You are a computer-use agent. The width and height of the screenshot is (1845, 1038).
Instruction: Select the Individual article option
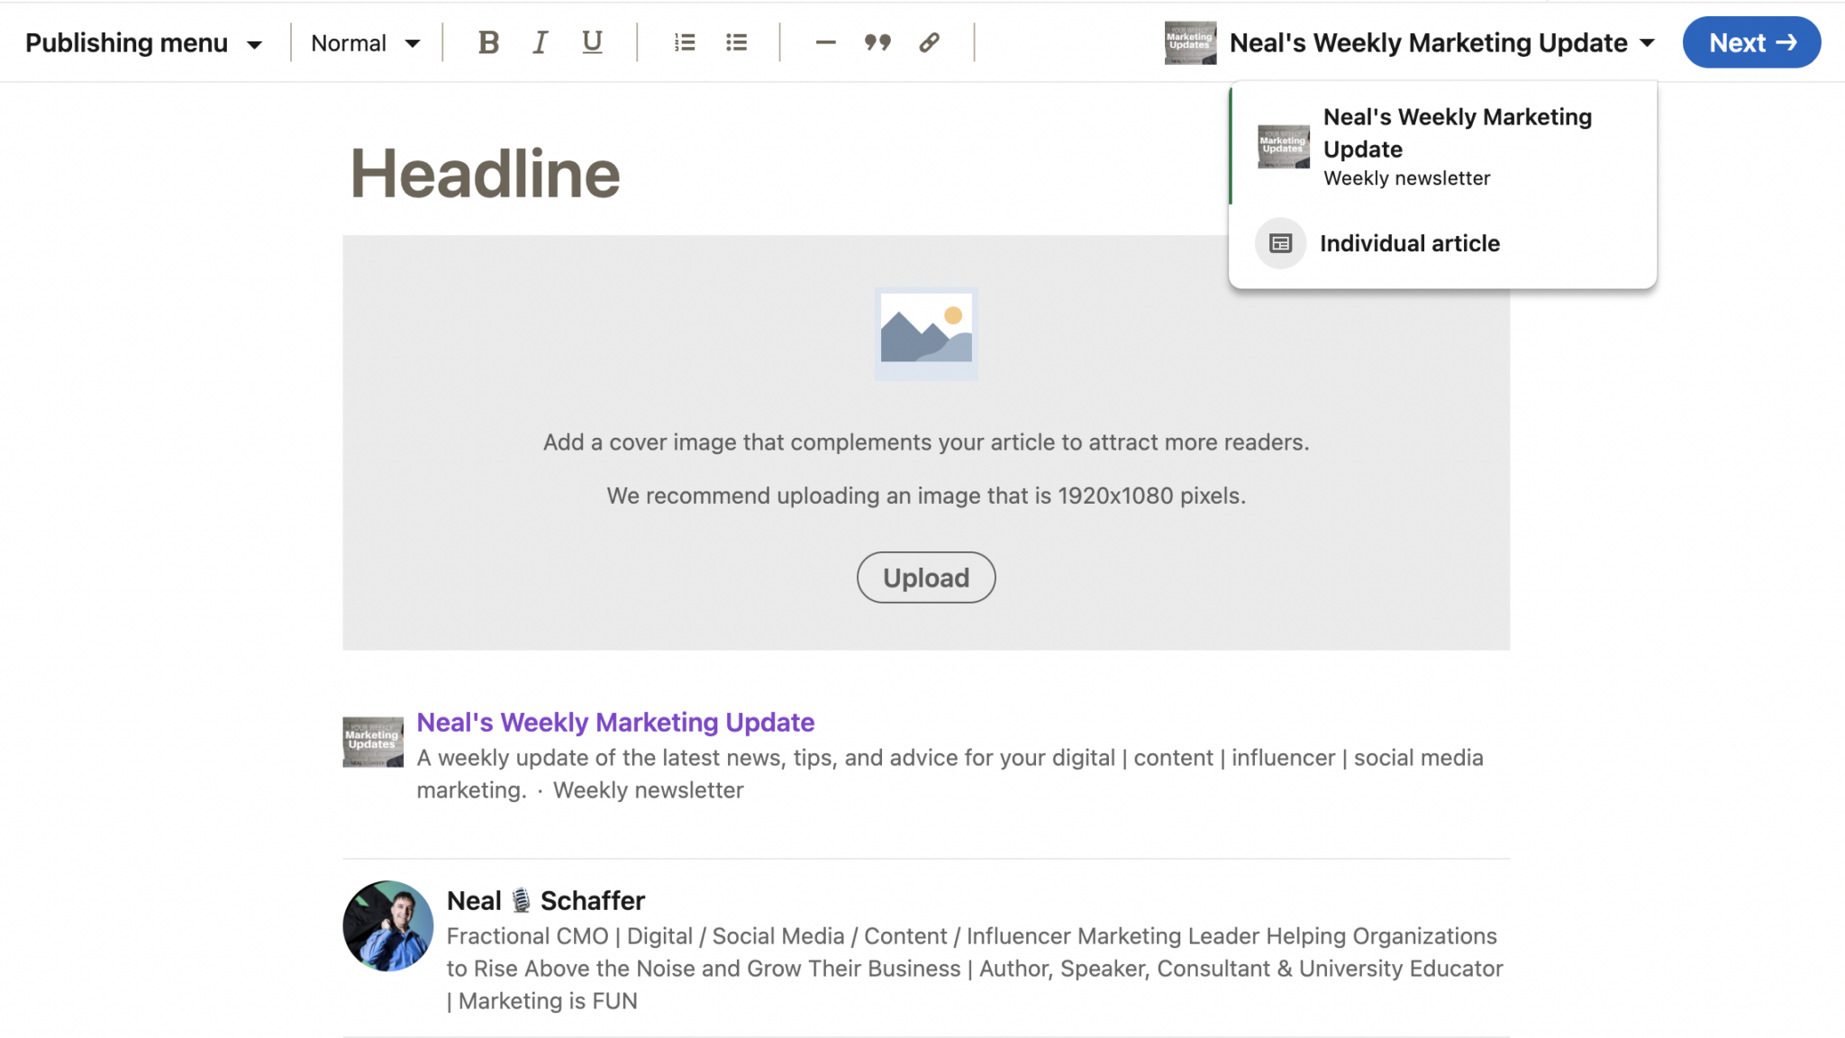[x=1442, y=243]
